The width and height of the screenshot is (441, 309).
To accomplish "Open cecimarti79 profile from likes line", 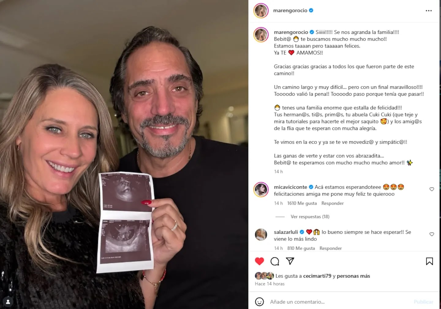I will pos(317,276).
